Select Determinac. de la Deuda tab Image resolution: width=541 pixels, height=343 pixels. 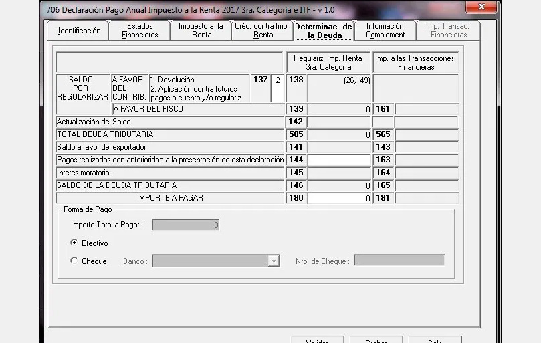[324, 31]
